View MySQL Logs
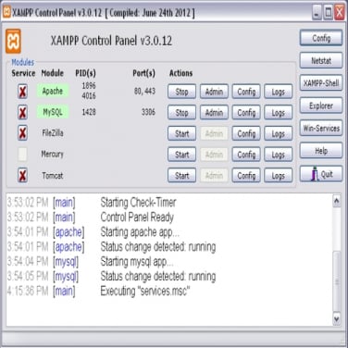Image resolution: width=348 pixels, height=348 pixels. (x=279, y=113)
